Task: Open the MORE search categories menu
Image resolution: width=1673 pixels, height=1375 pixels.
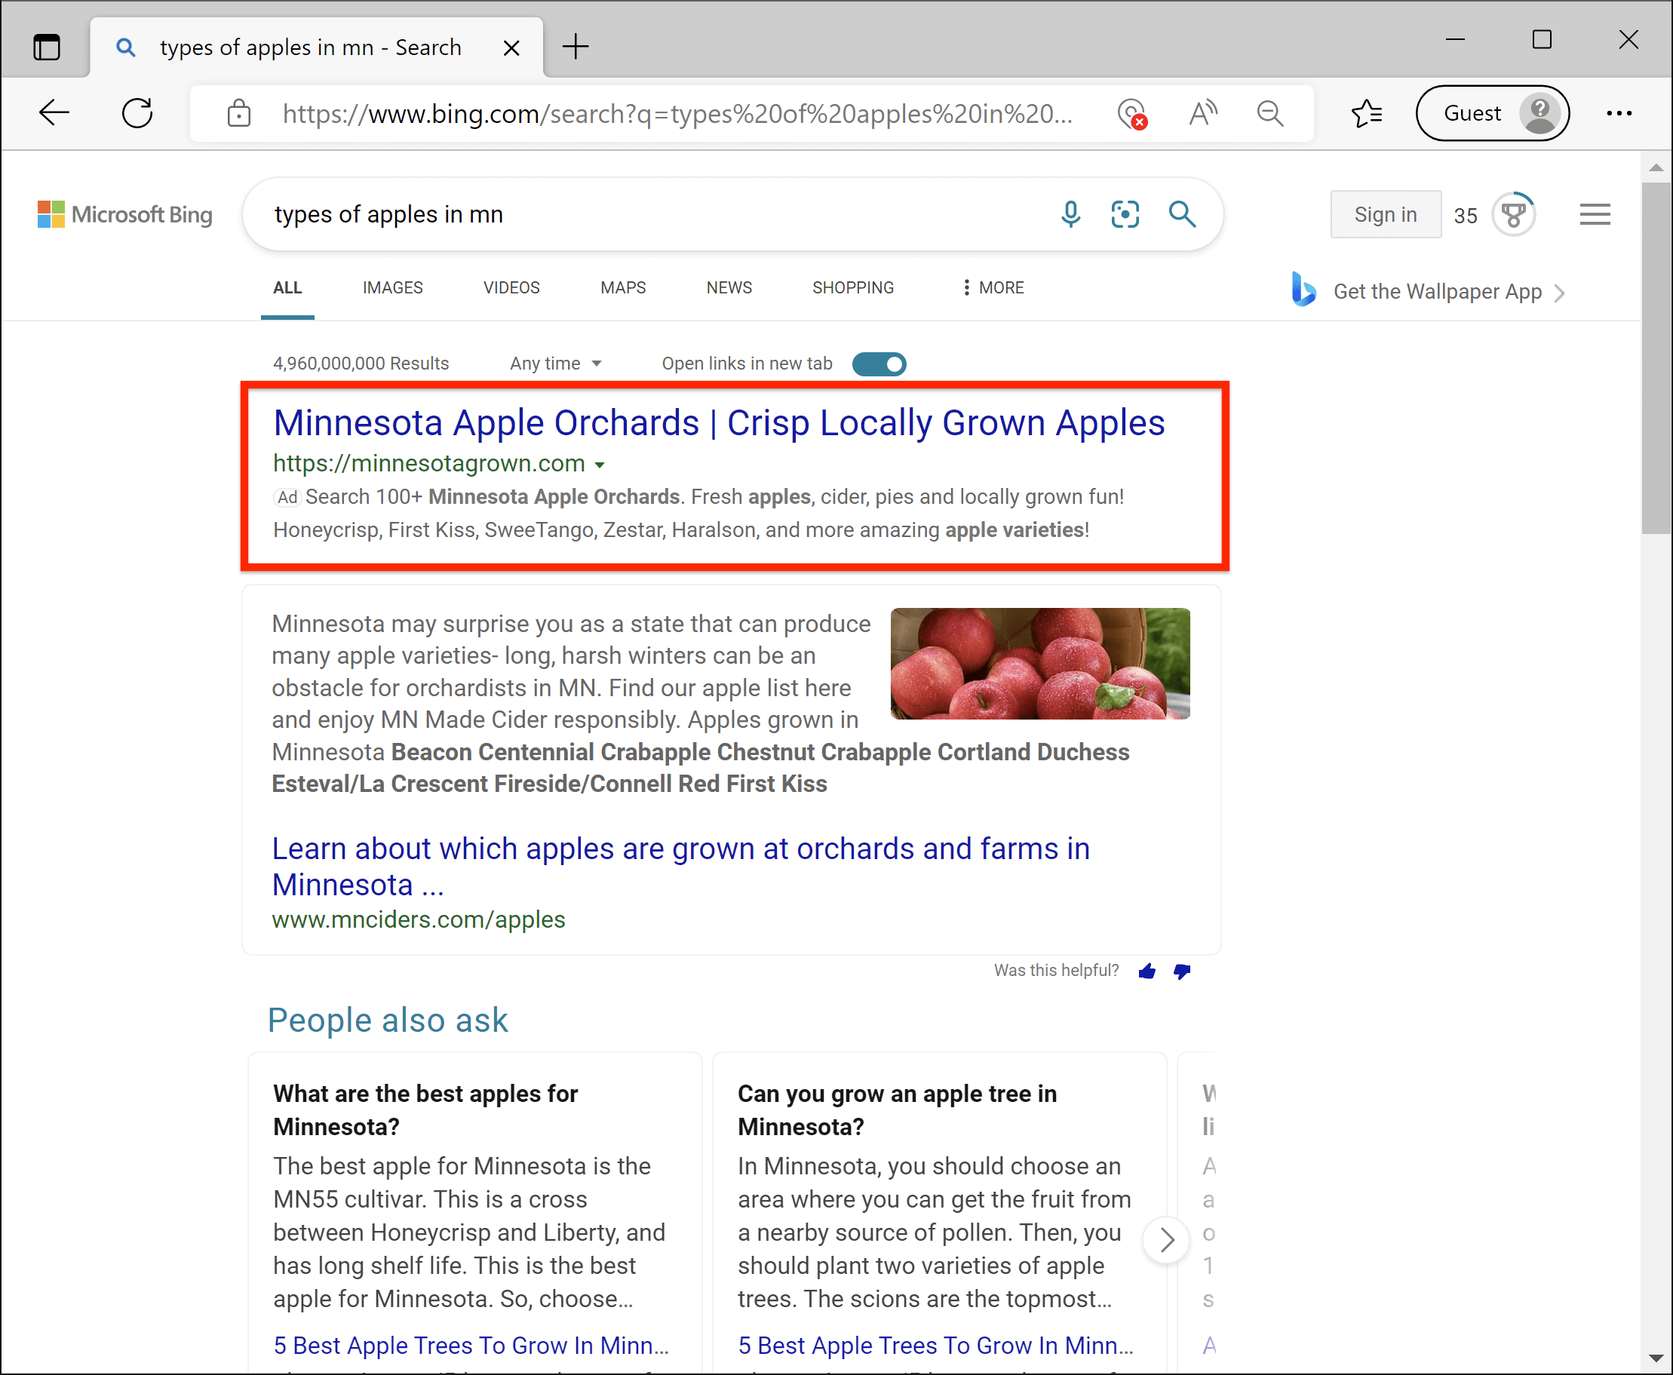Action: pos(993,287)
